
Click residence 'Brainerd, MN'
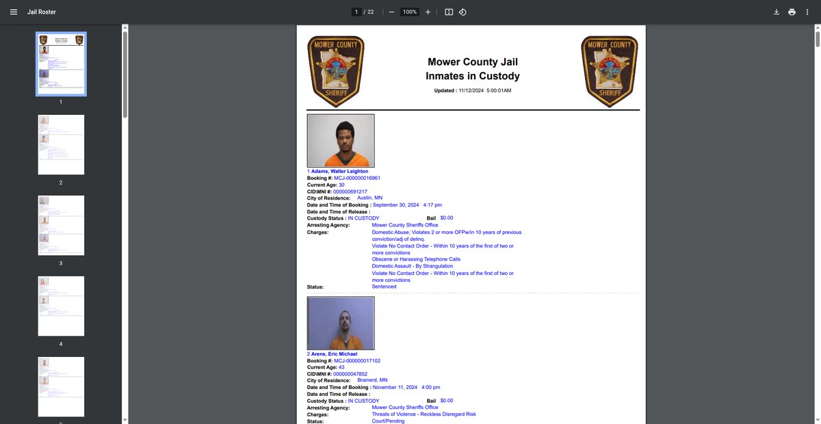click(373, 381)
